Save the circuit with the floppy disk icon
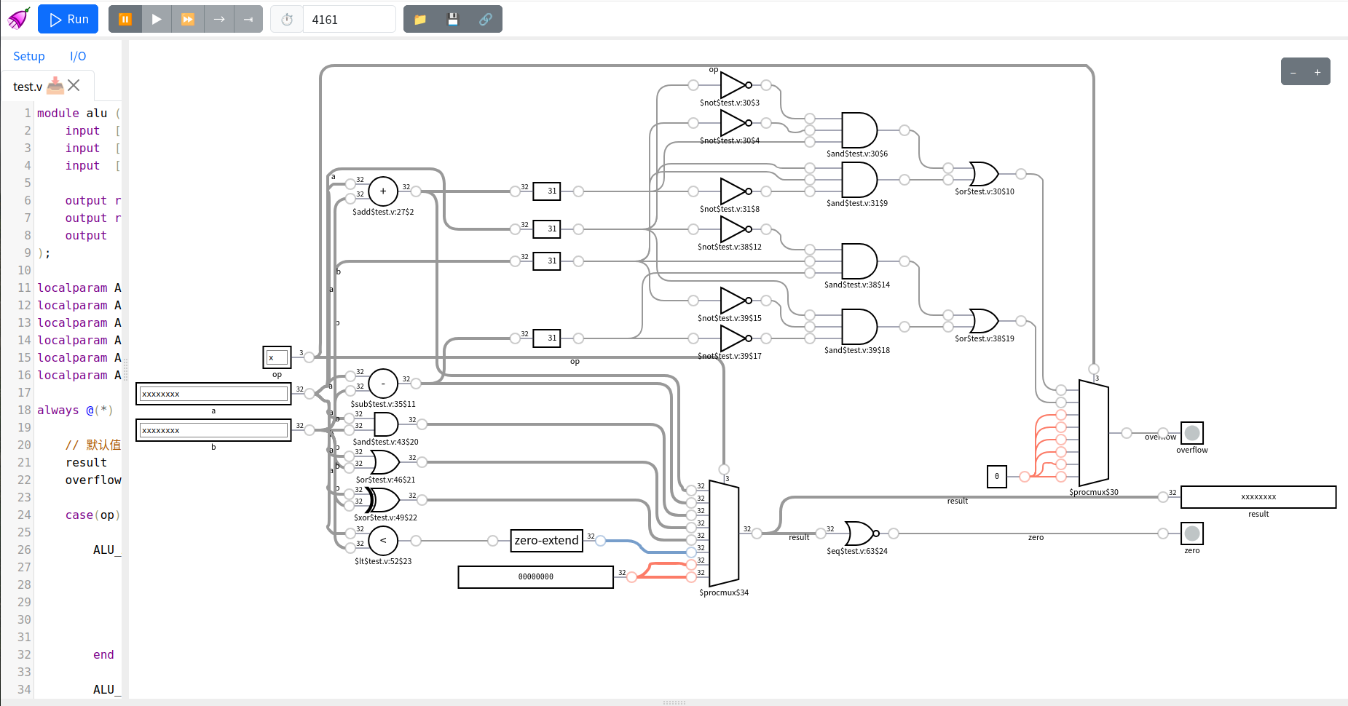 pos(453,20)
